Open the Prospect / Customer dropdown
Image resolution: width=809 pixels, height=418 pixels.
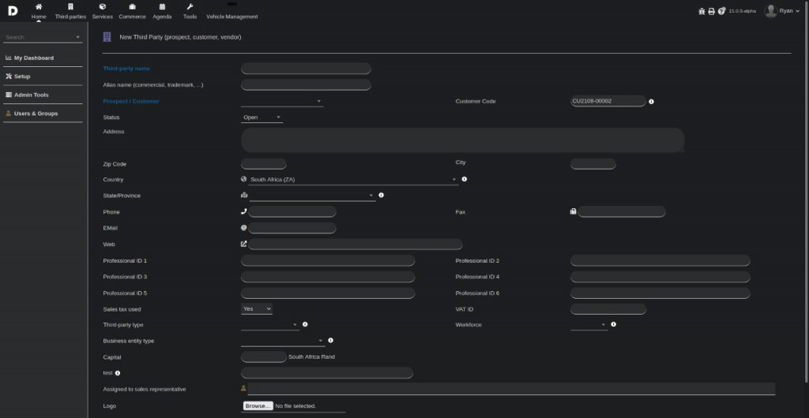tap(282, 102)
